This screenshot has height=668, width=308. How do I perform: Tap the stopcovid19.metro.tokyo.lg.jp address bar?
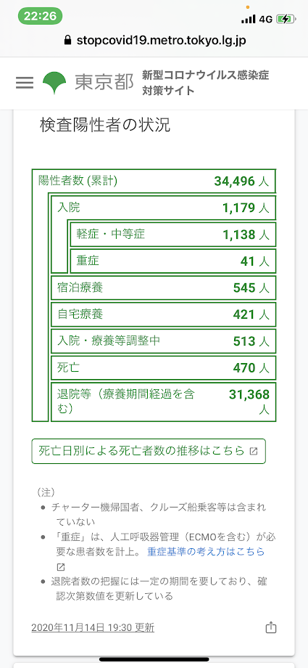[154, 41]
